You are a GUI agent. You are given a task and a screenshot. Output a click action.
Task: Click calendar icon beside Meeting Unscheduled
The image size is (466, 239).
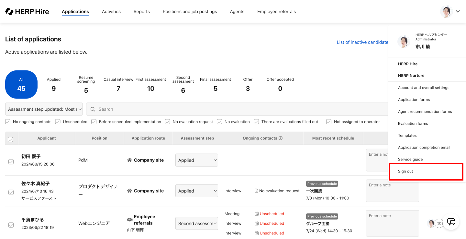(x=257, y=214)
